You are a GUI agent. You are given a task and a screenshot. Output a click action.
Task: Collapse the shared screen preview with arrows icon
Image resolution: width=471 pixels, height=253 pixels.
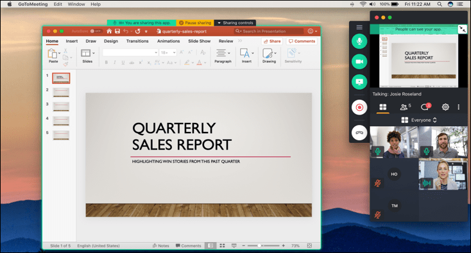(462, 29)
